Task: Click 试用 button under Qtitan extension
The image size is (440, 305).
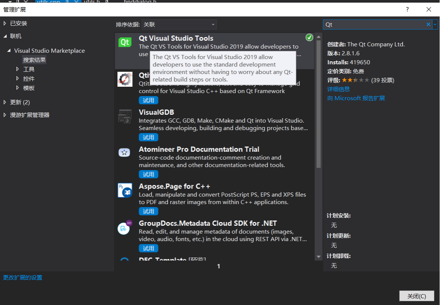Action: pos(148,100)
